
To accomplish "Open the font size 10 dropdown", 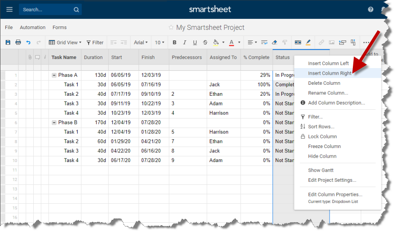I will coord(159,42).
